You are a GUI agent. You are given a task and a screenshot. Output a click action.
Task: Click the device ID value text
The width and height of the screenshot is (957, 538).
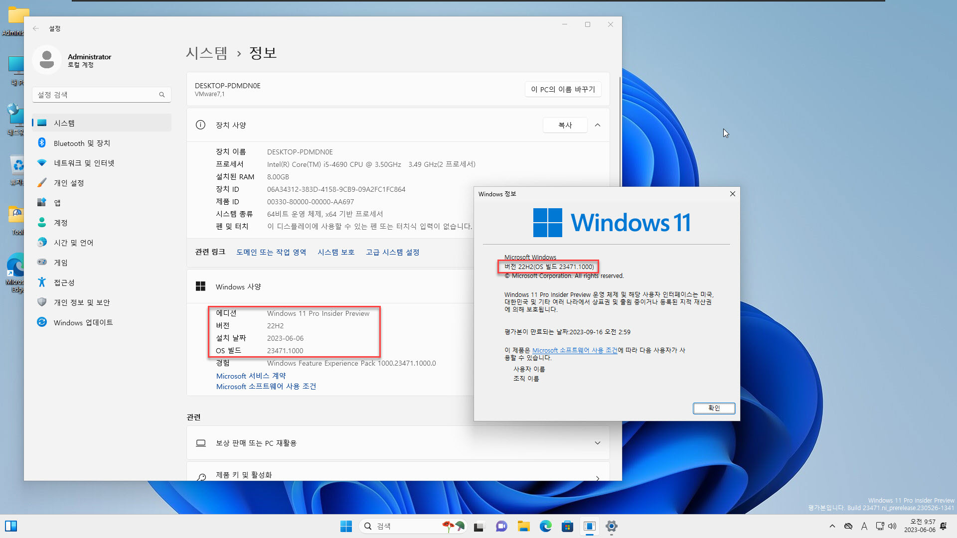tap(336, 189)
